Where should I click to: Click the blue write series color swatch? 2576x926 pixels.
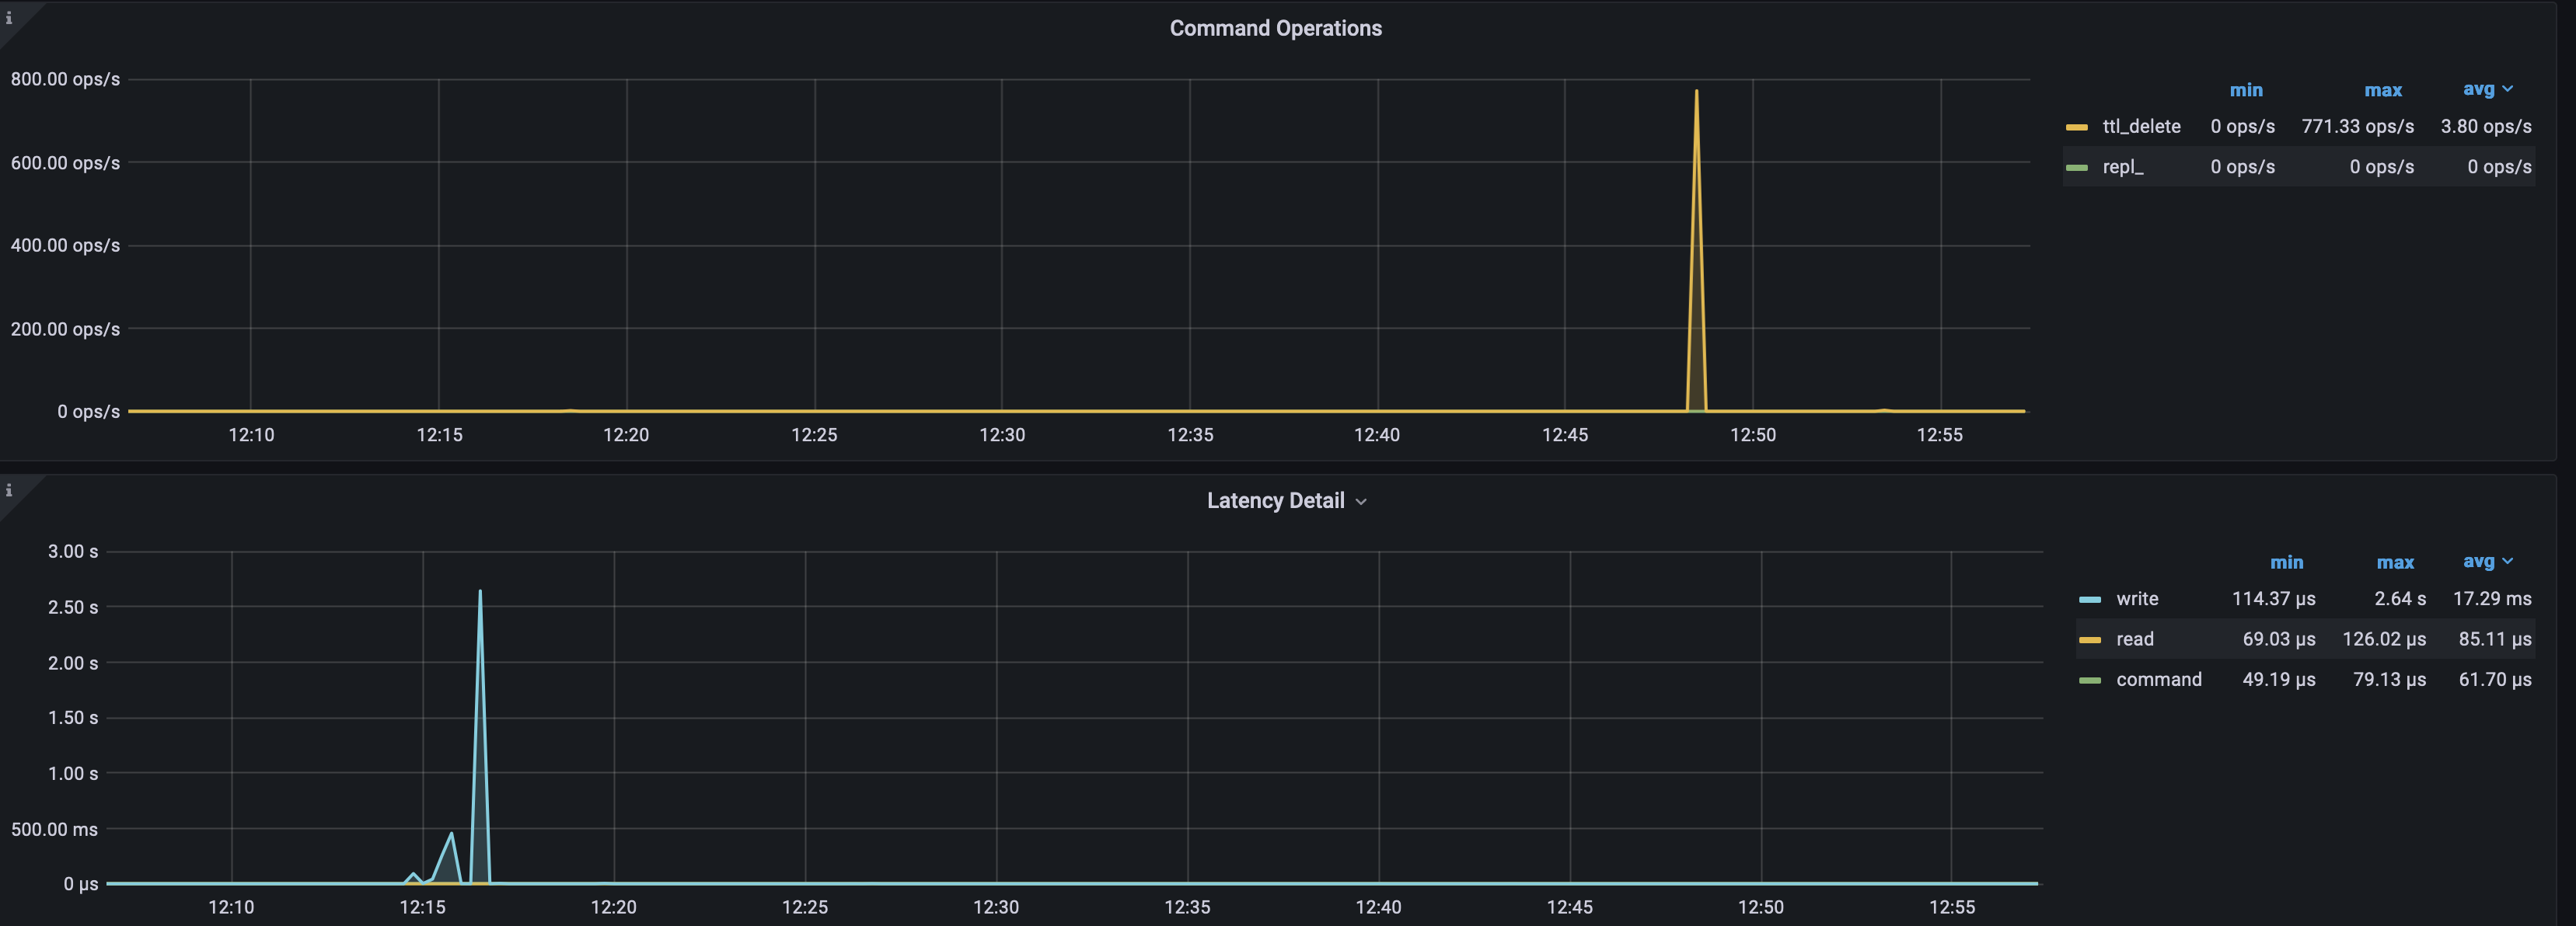pyautogui.click(x=2089, y=601)
